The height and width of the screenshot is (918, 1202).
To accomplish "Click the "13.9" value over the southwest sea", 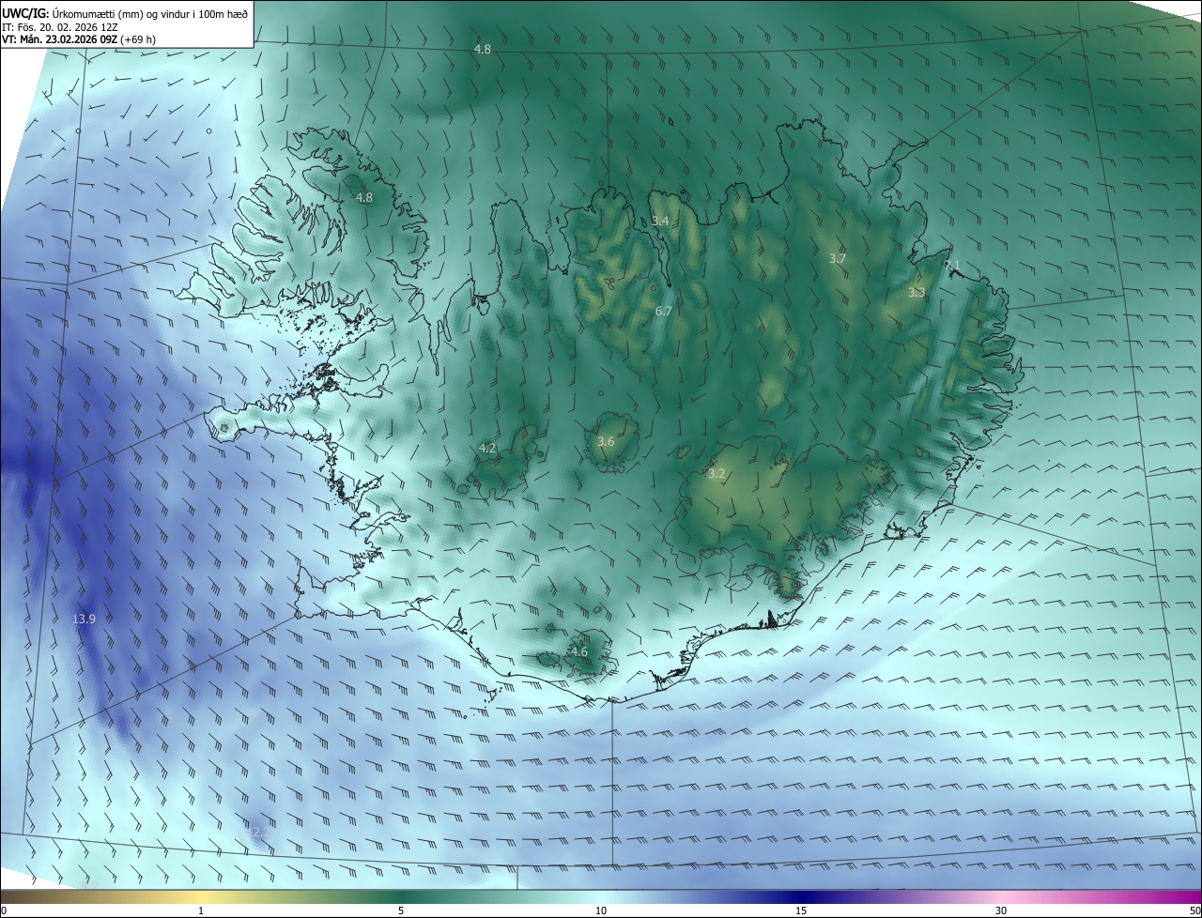I will [84, 620].
